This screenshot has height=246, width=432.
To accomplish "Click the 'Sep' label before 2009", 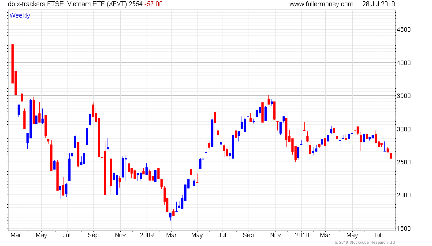I will pos(93,235).
